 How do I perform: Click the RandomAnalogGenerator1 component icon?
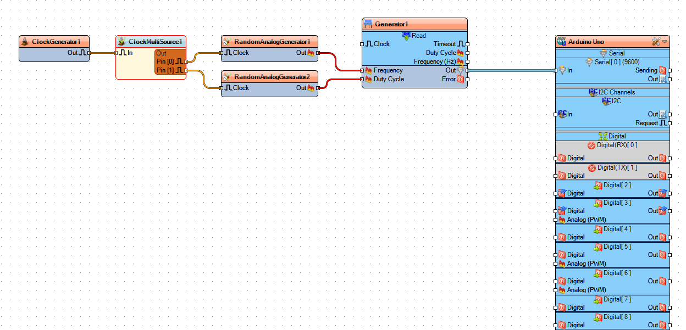227,42
